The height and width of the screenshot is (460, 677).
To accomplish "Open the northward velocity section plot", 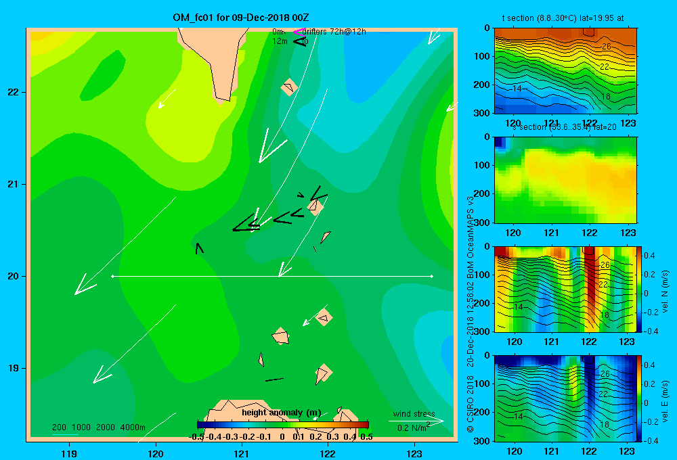I will 565,289.
